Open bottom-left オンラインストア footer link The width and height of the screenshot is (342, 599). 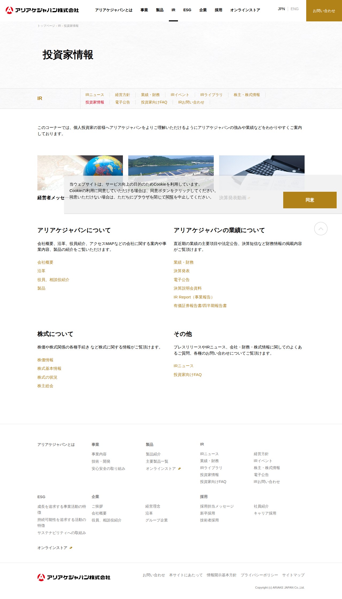(x=55, y=548)
